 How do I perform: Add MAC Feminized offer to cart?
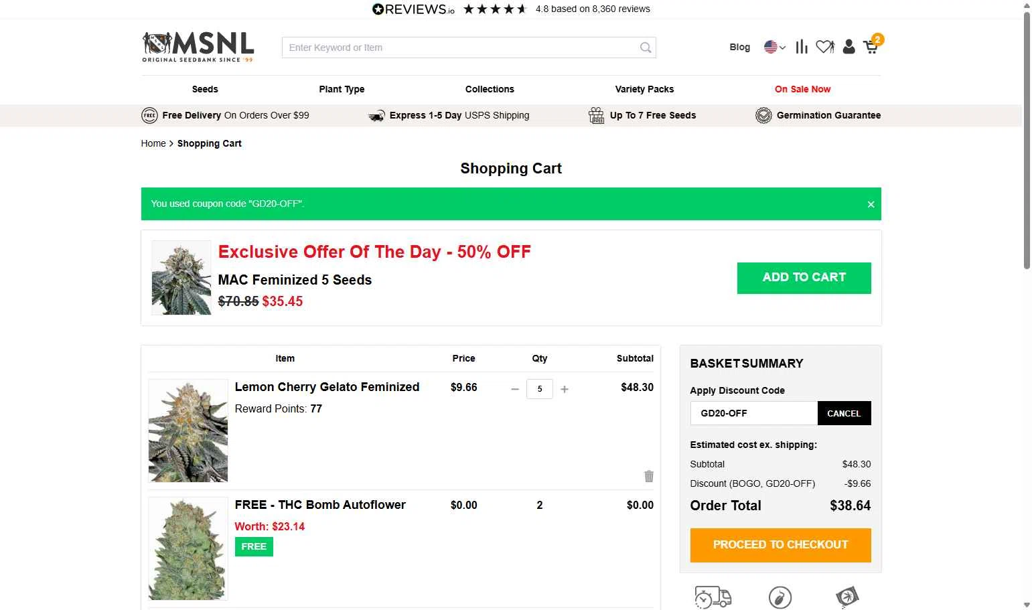(x=804, y=278)
